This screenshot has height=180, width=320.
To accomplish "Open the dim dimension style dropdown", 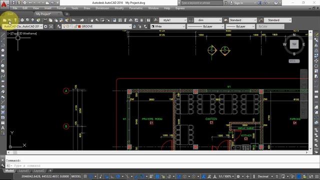I will 208,20.
